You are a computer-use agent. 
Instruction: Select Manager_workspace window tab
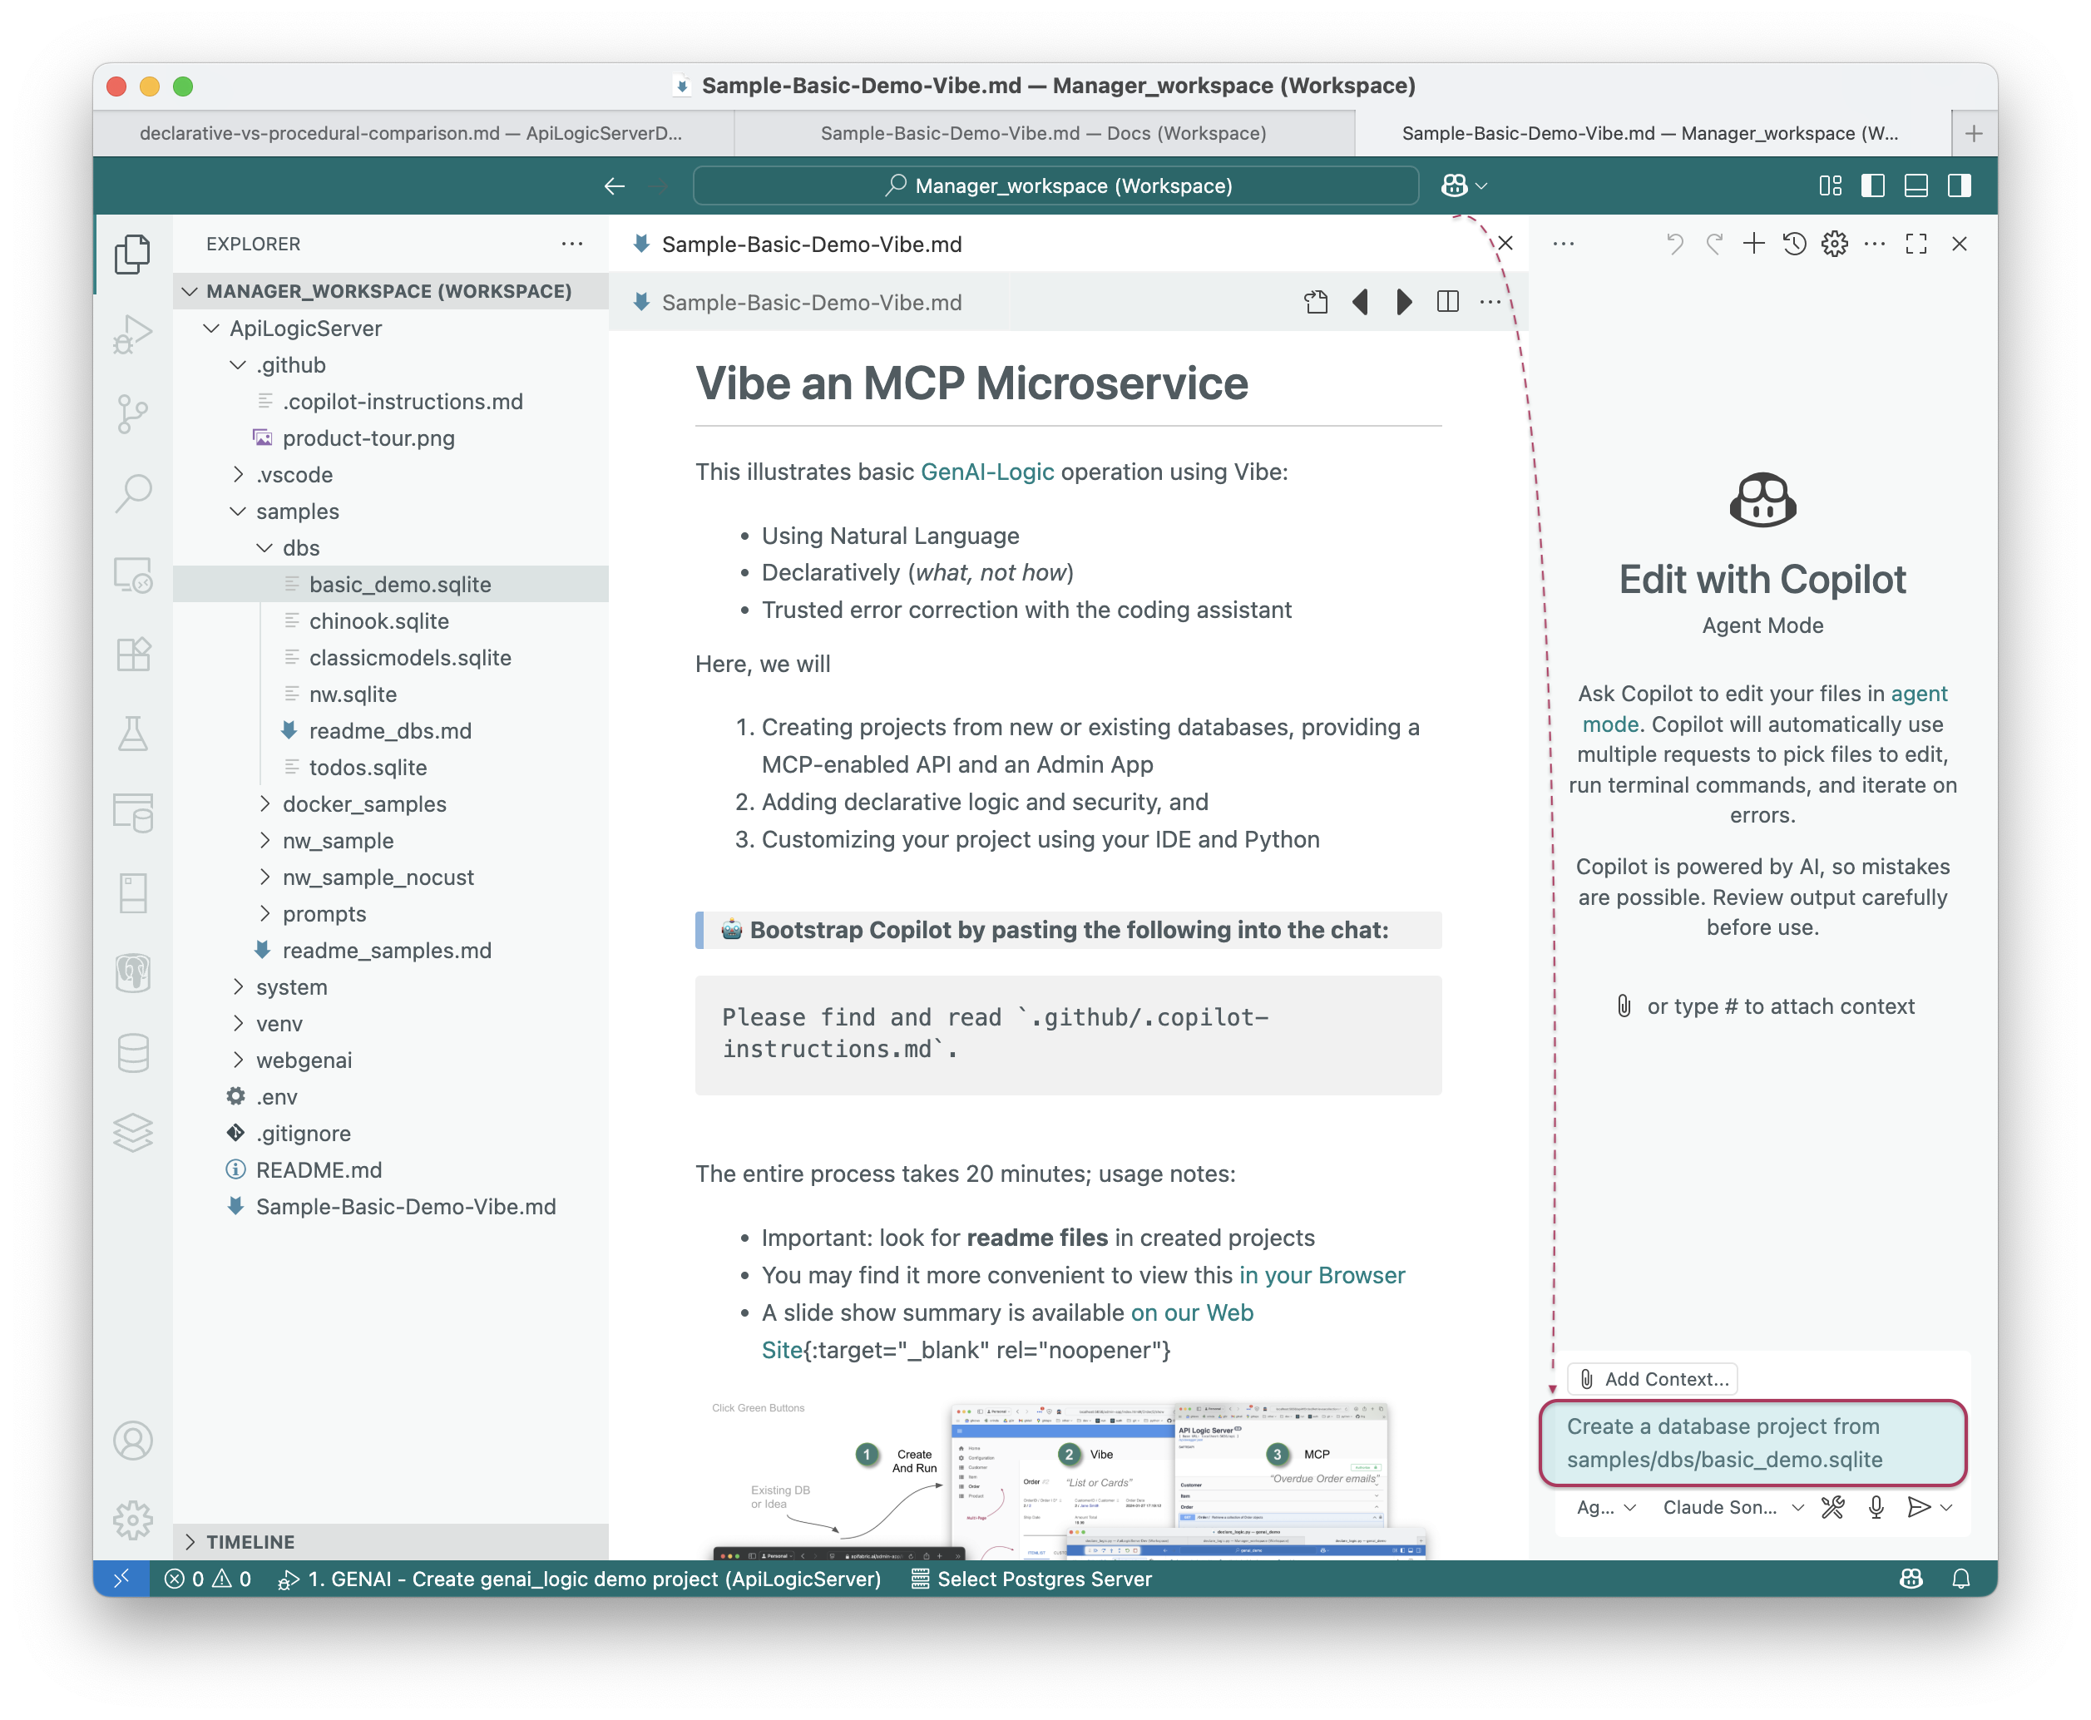1651,134
